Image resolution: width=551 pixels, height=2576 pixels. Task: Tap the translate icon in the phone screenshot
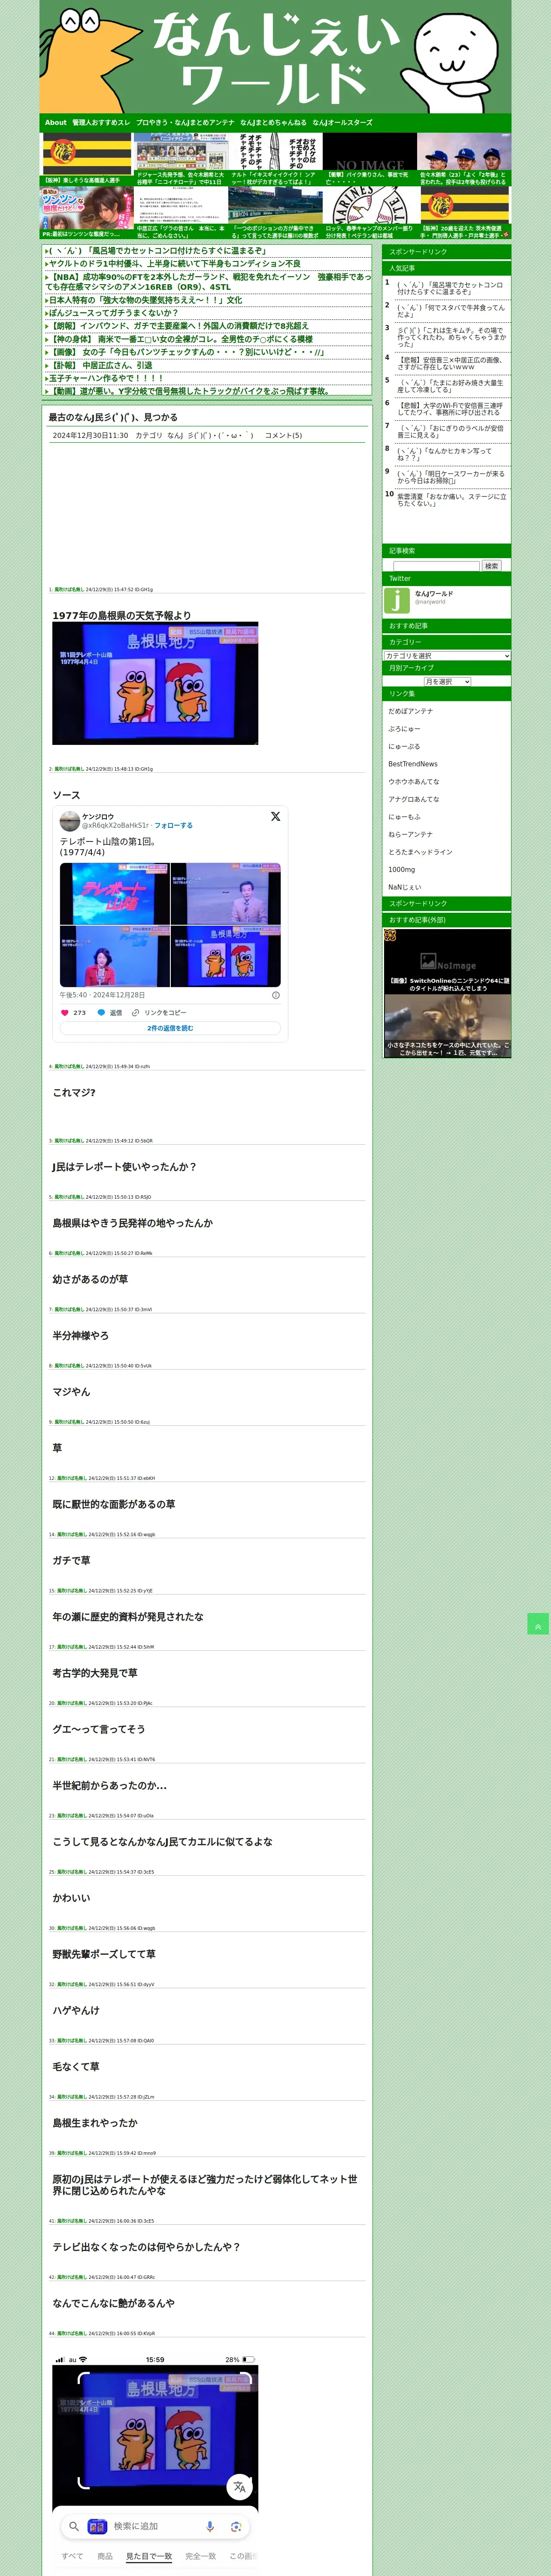(239, 2487)
